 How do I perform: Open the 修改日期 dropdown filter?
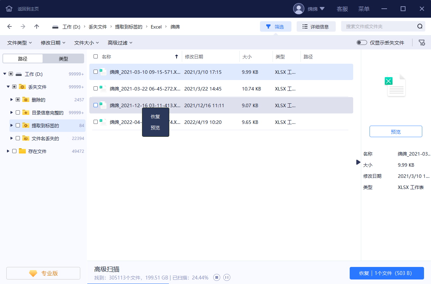pyautogui.click(x=53, y=43)
